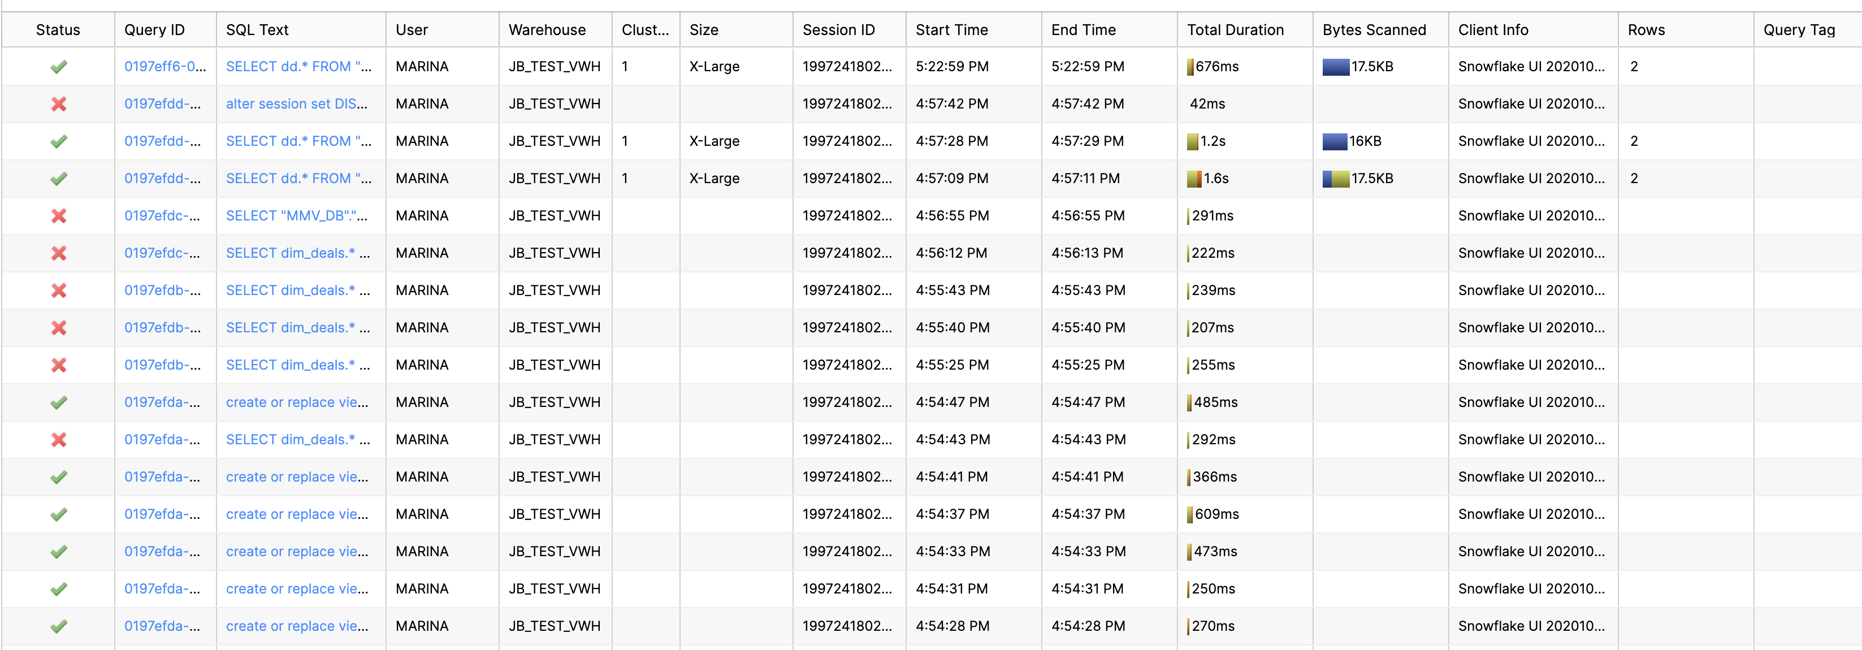Click the success checkmark for the 4:57:09 PM query
The height and width of the screenshot is (650, 1862).
click(59, 179)
